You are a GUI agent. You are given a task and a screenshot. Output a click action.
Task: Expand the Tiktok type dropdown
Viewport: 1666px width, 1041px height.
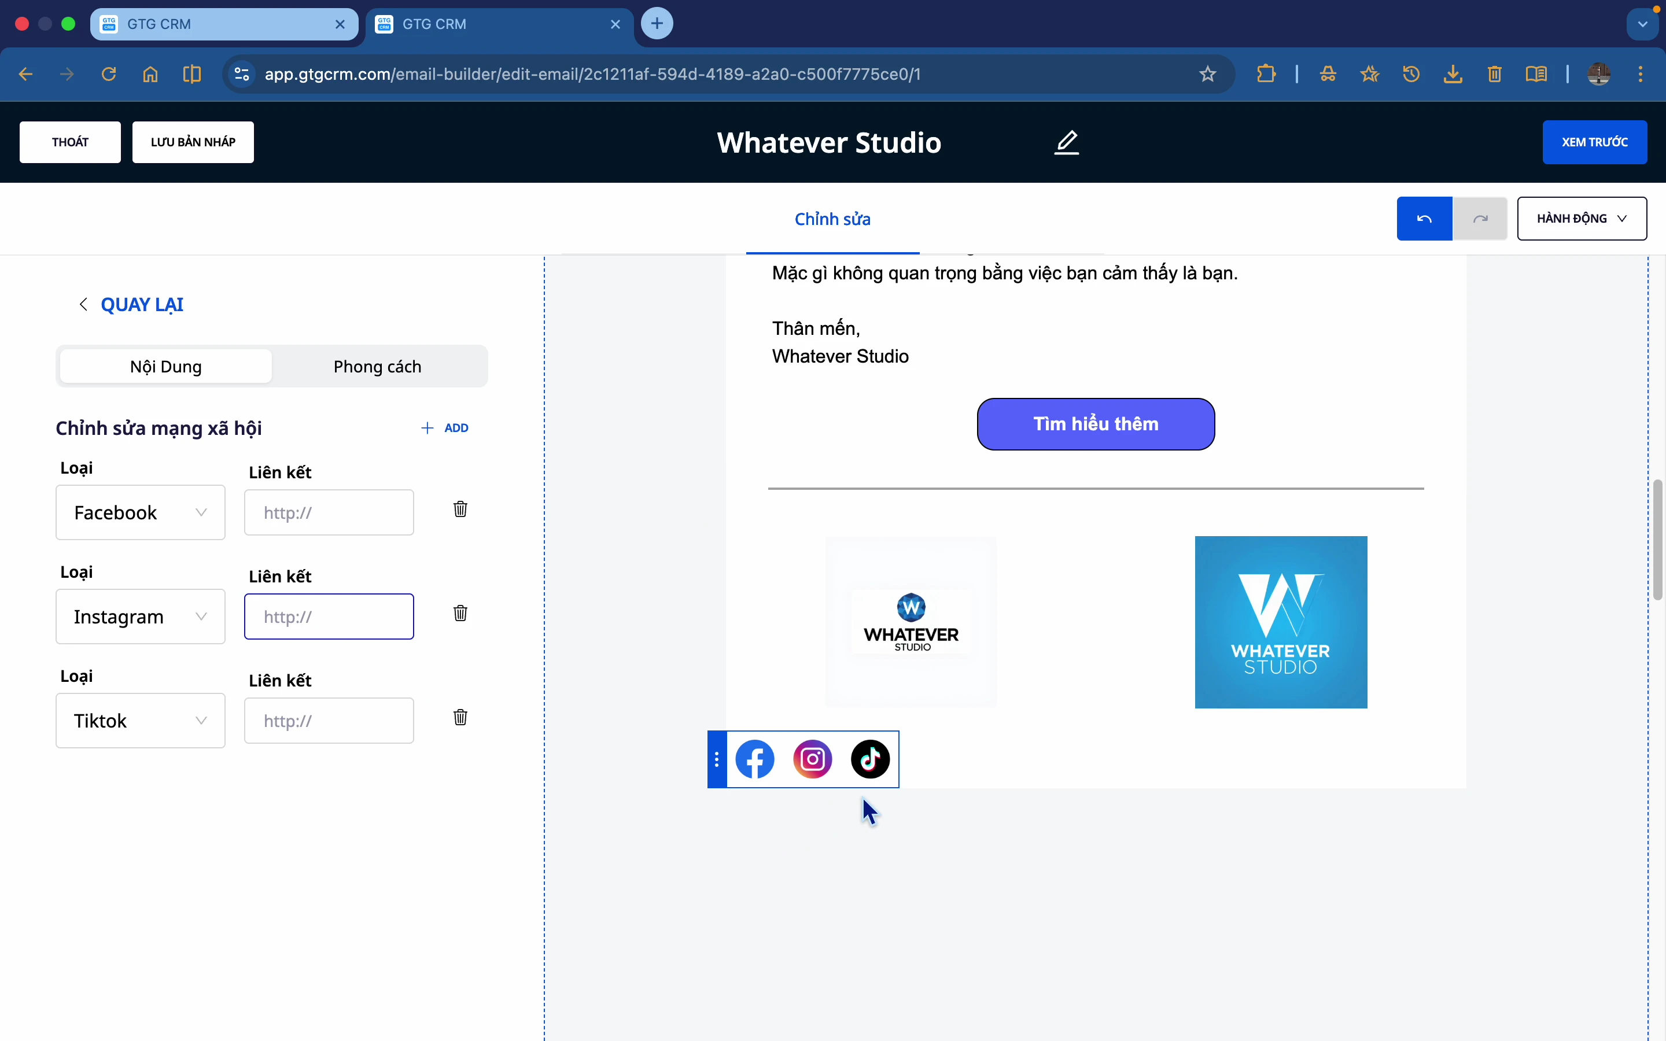[x=141, y=721]
